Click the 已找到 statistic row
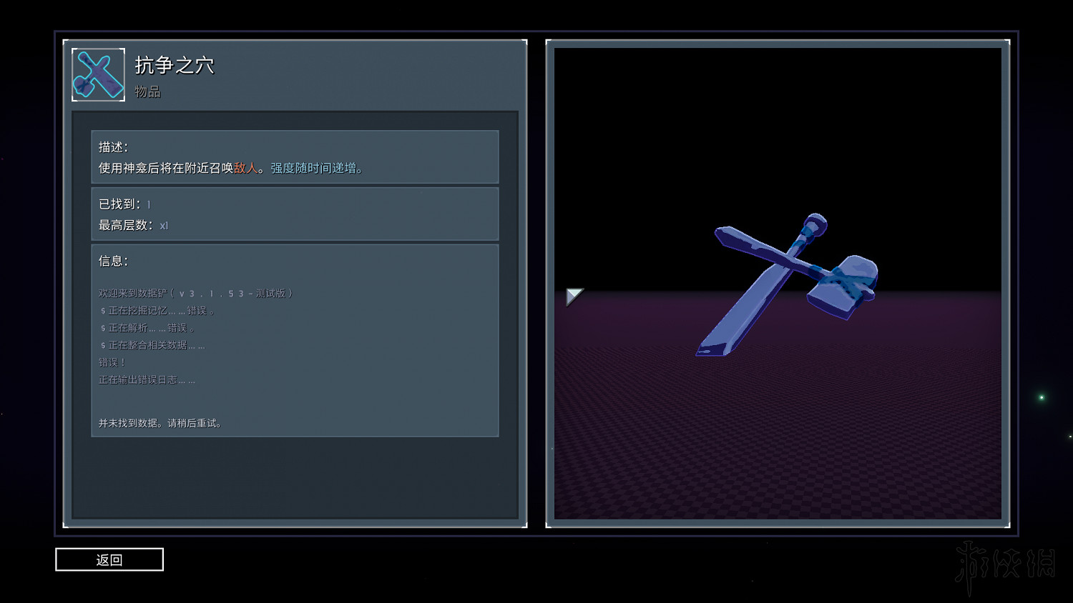Image resolution: width=1073 pixels, height=603 pixels. point(124,204)
